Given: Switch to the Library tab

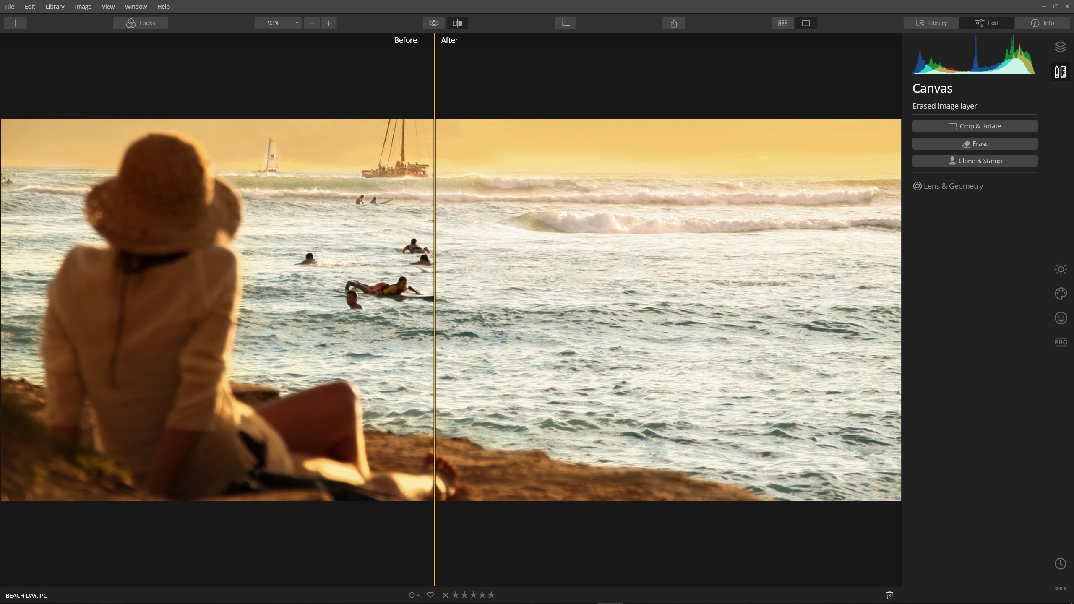Looking at the screenshot, I should click(931, 23).
